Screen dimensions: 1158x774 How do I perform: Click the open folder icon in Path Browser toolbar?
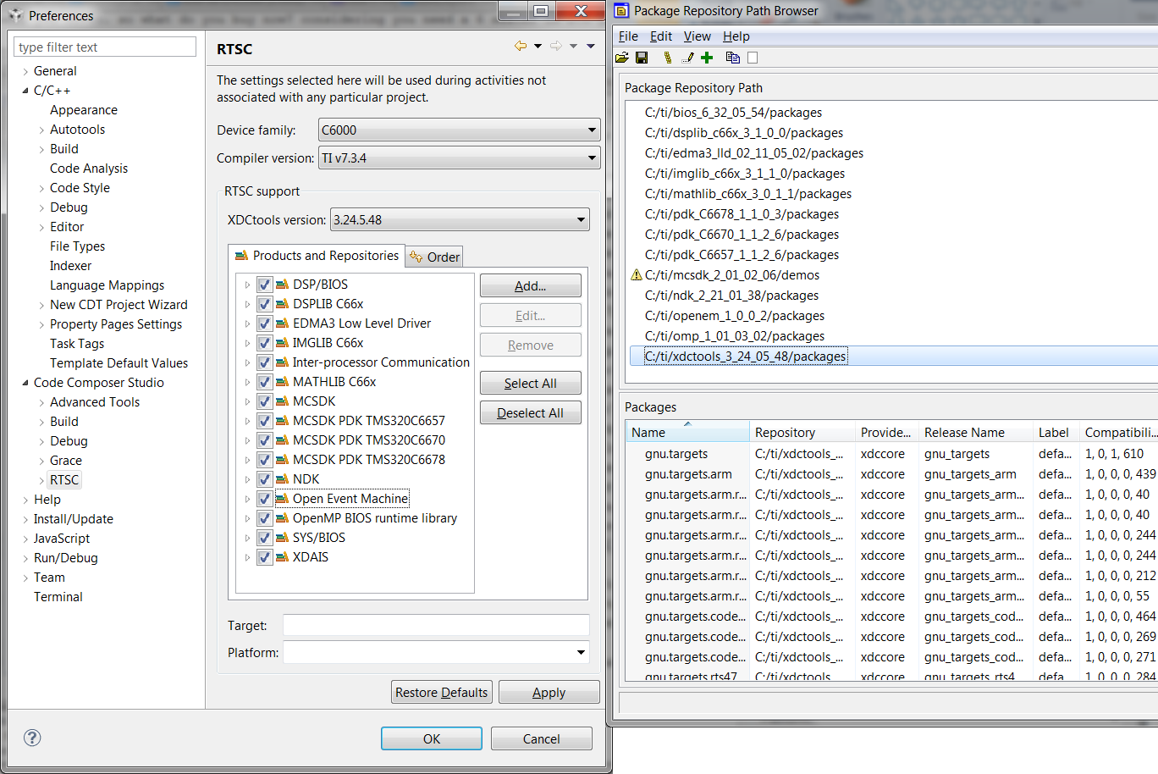tap(622, 58)
